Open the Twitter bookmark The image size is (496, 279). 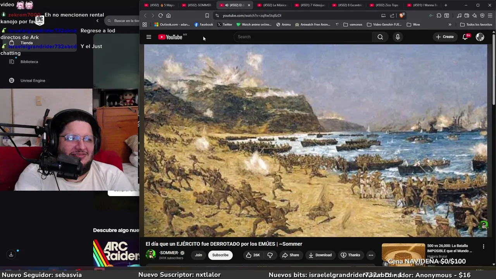click(x=225, y=24)
